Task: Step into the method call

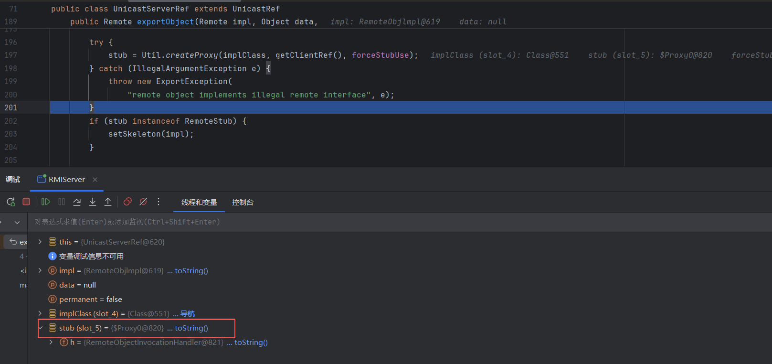Action: click(93, 202)
